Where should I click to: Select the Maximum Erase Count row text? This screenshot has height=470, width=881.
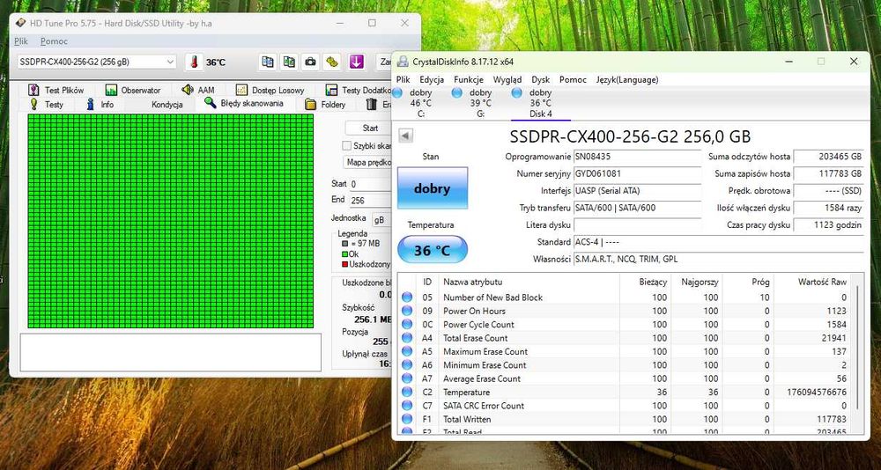(485, 351)
